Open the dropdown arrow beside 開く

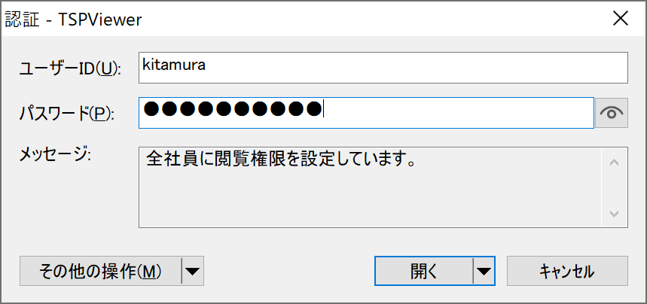click(484, 272)
